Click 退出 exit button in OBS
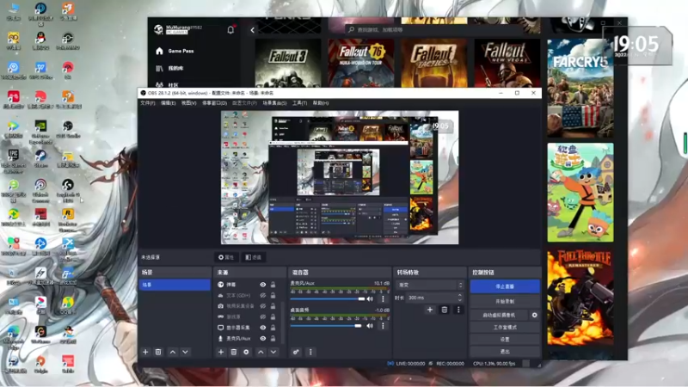Image resolution: width=688 pixels, height=387 pixels. (x=505, y=352)
